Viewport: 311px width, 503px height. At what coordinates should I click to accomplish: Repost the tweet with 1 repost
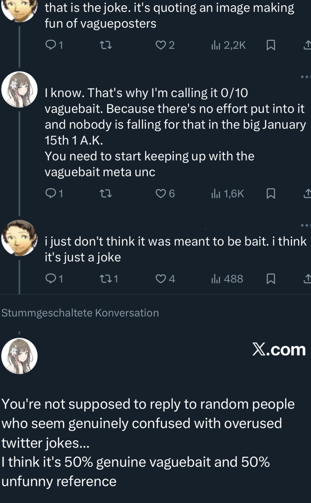(x=106, y=279)
